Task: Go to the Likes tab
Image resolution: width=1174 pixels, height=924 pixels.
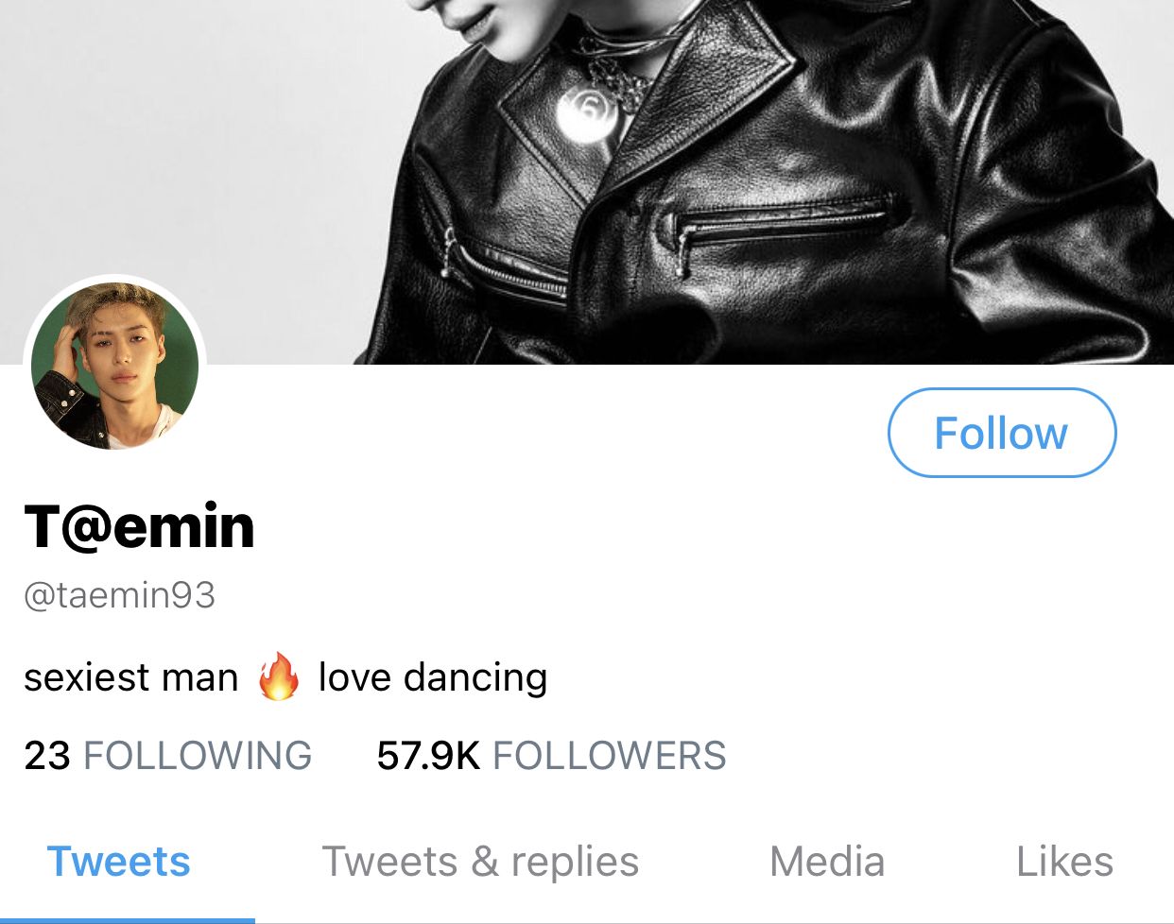Action: [x=1064, y=862]
